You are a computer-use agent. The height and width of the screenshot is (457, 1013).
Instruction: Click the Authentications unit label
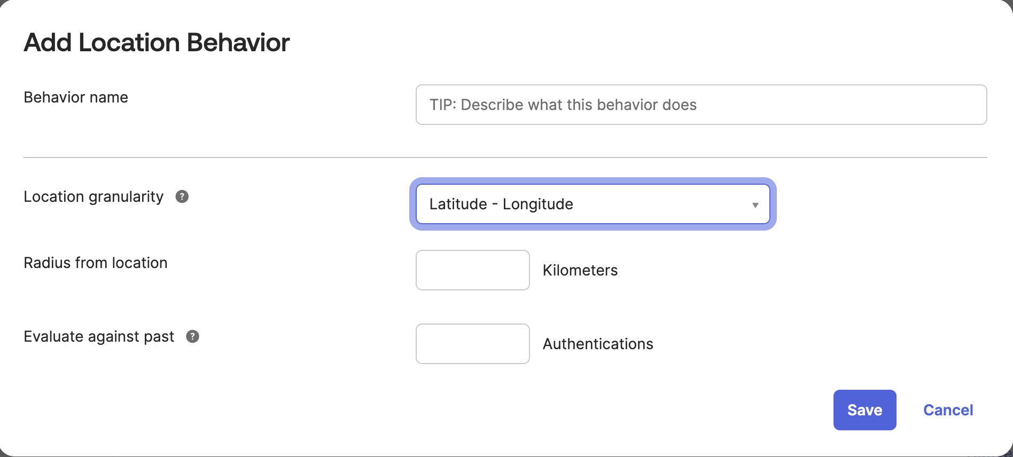[x=598, y=344]
